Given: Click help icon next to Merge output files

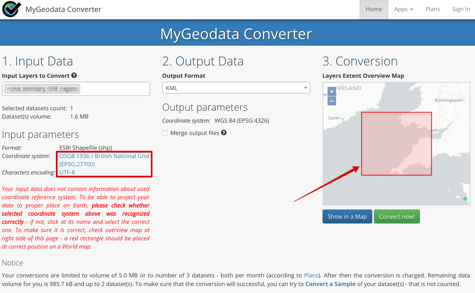Looking at the screenshot, I should click(x=224, y=133).
